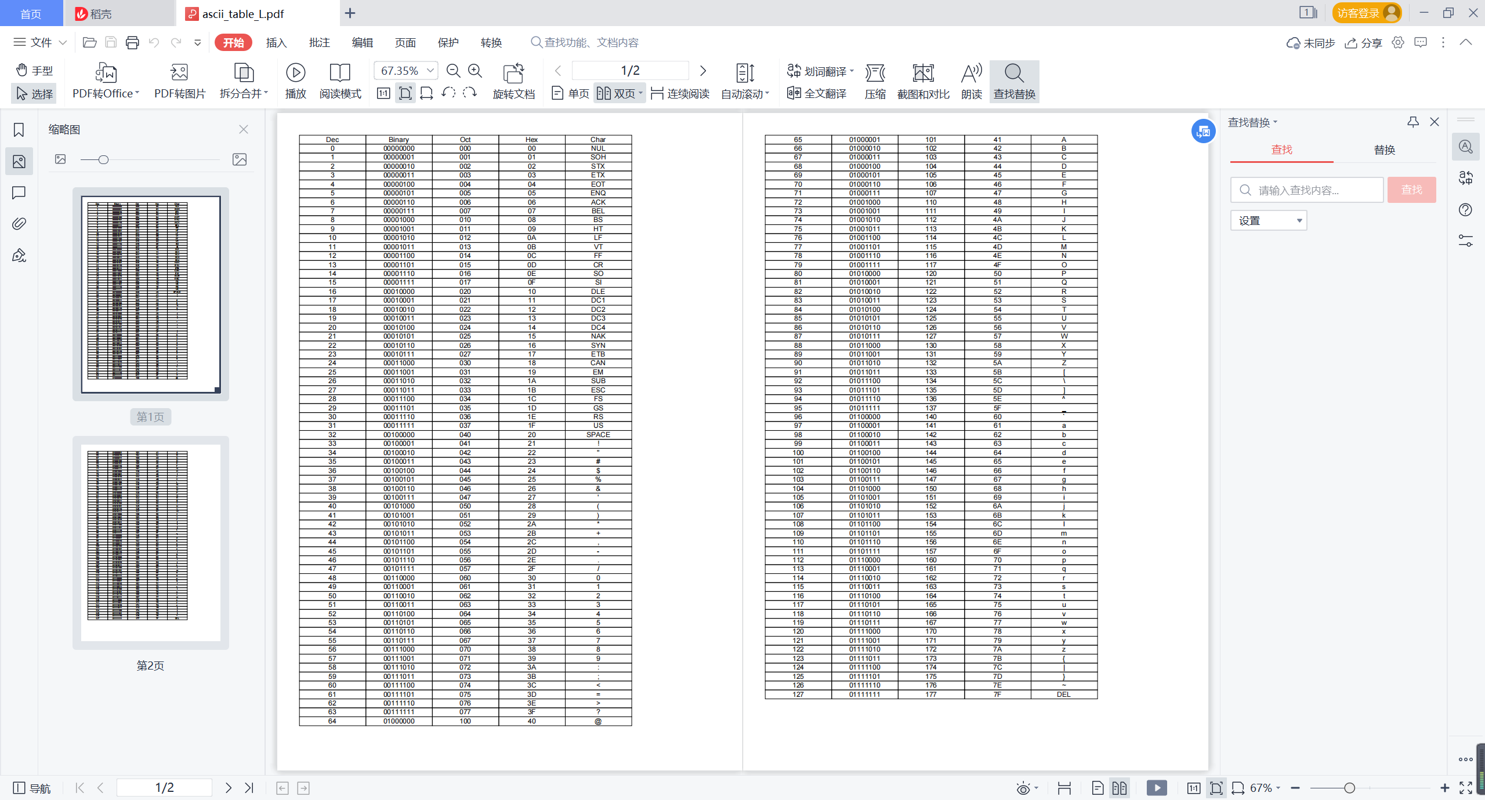Open the attachments panel in sidebar

(19, 224)
